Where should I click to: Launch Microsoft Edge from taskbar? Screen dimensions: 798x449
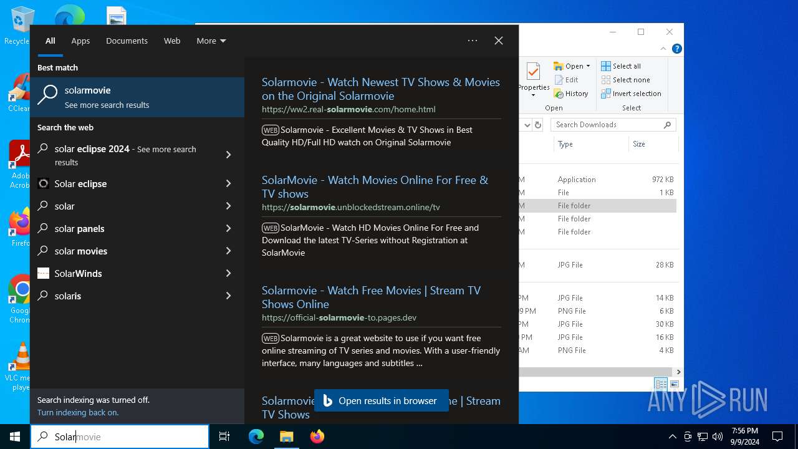256,437
